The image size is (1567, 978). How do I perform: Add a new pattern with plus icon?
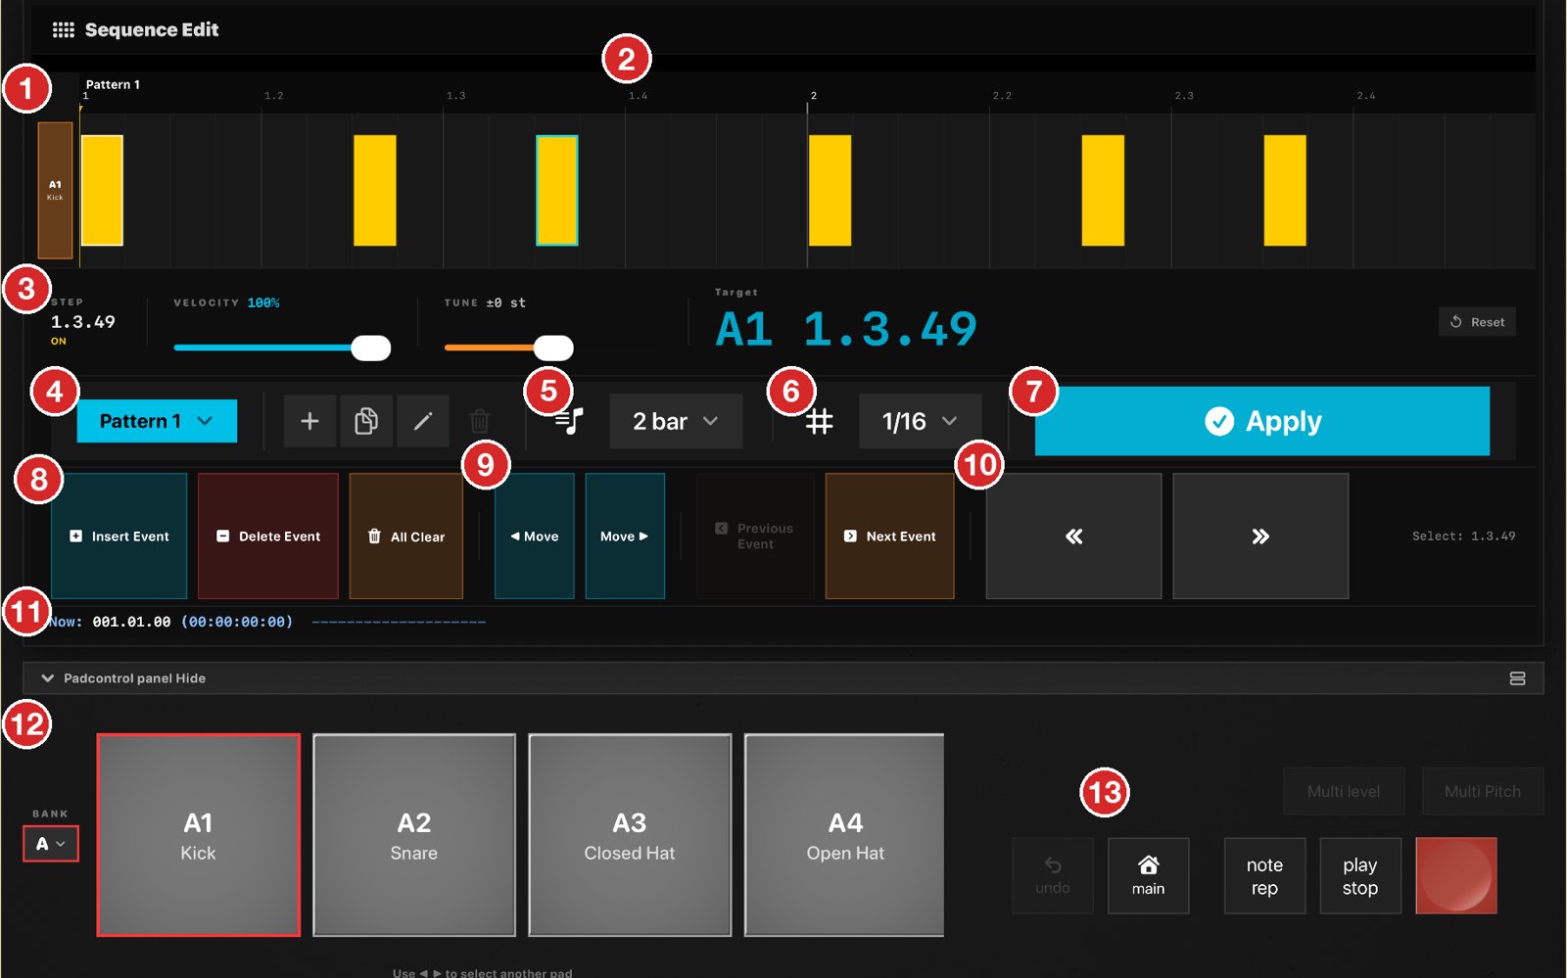click(309, 421)
